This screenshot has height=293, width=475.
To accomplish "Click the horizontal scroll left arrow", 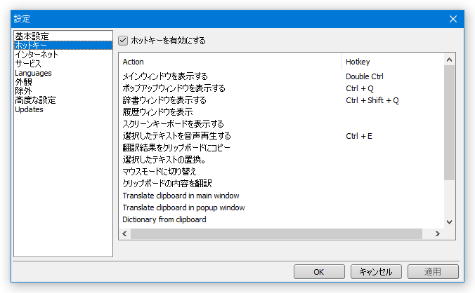I will [x=124, y=233].
